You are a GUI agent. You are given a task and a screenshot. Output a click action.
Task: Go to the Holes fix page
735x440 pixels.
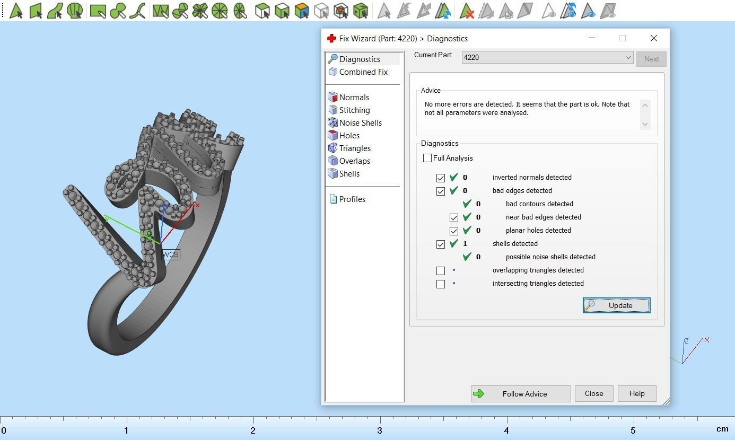pyautogui.click(x=349, y=135)
